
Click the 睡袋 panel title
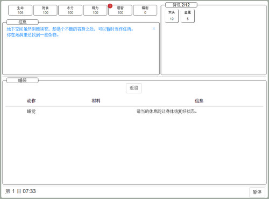click(23, 80)
